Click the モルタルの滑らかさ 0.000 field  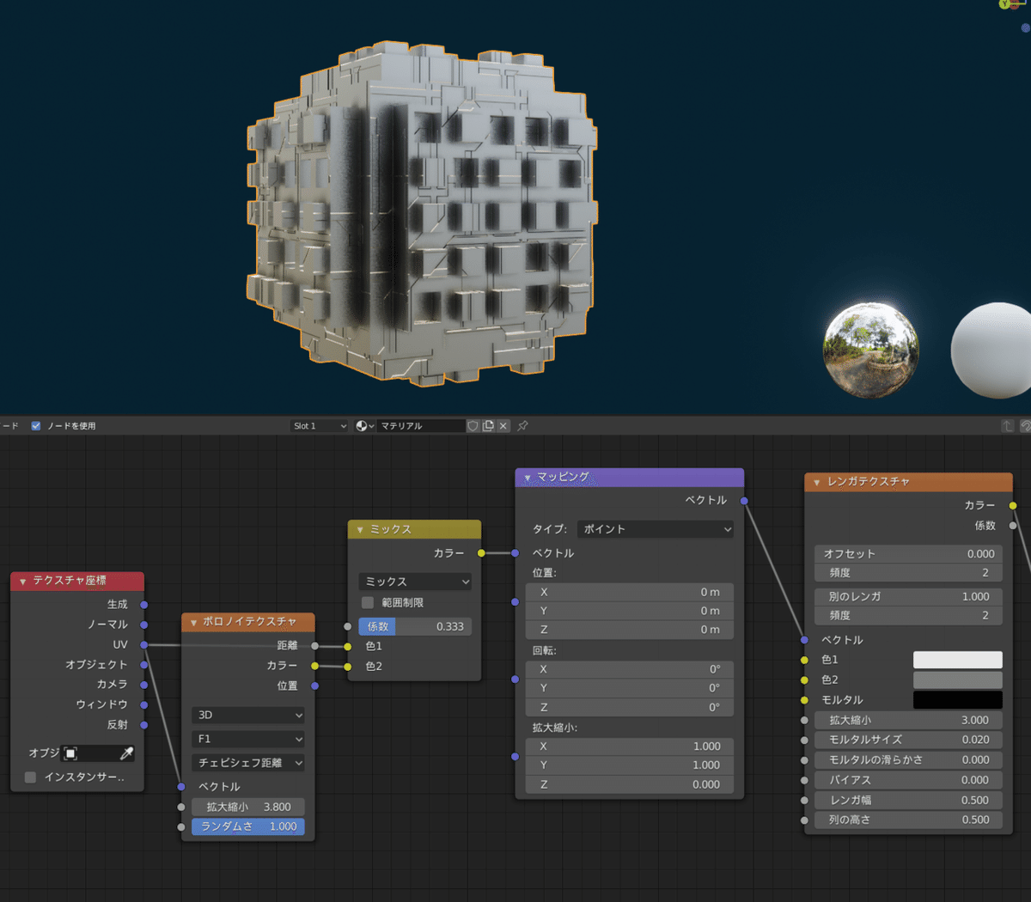[x=908, y=760]
